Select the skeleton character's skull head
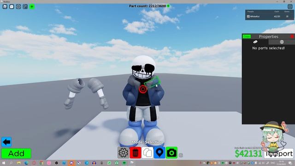Image resolution: width=295 pixels, height=166 pixels. tap(143, 67)
